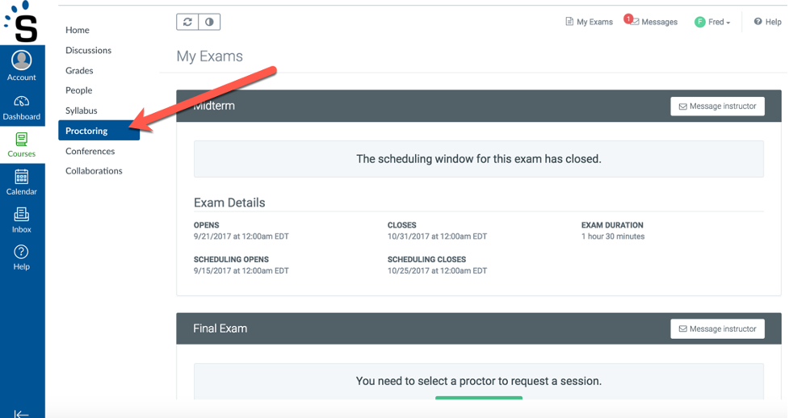Click Message instructor for Midterm

pyautogui.click(x=717, y=107)
